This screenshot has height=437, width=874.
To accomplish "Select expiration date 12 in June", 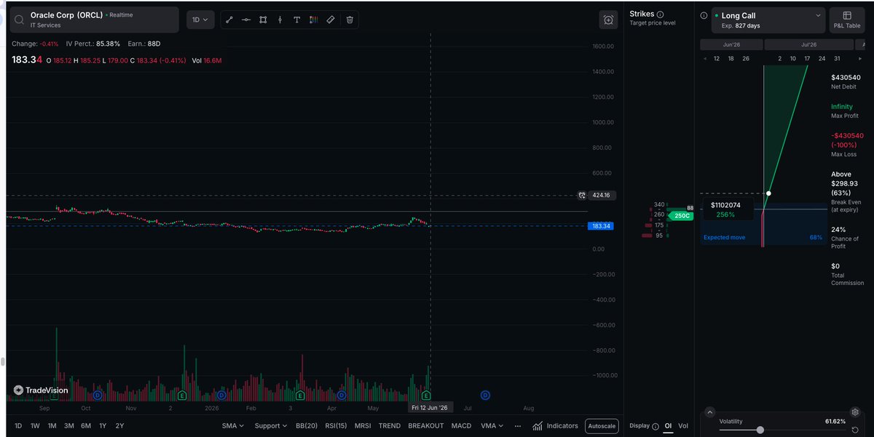I will point(717,59).
